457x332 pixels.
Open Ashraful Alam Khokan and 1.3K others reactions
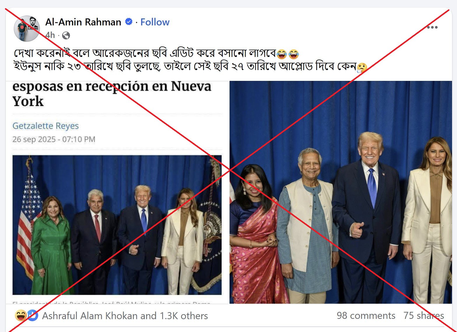point(125,316)
